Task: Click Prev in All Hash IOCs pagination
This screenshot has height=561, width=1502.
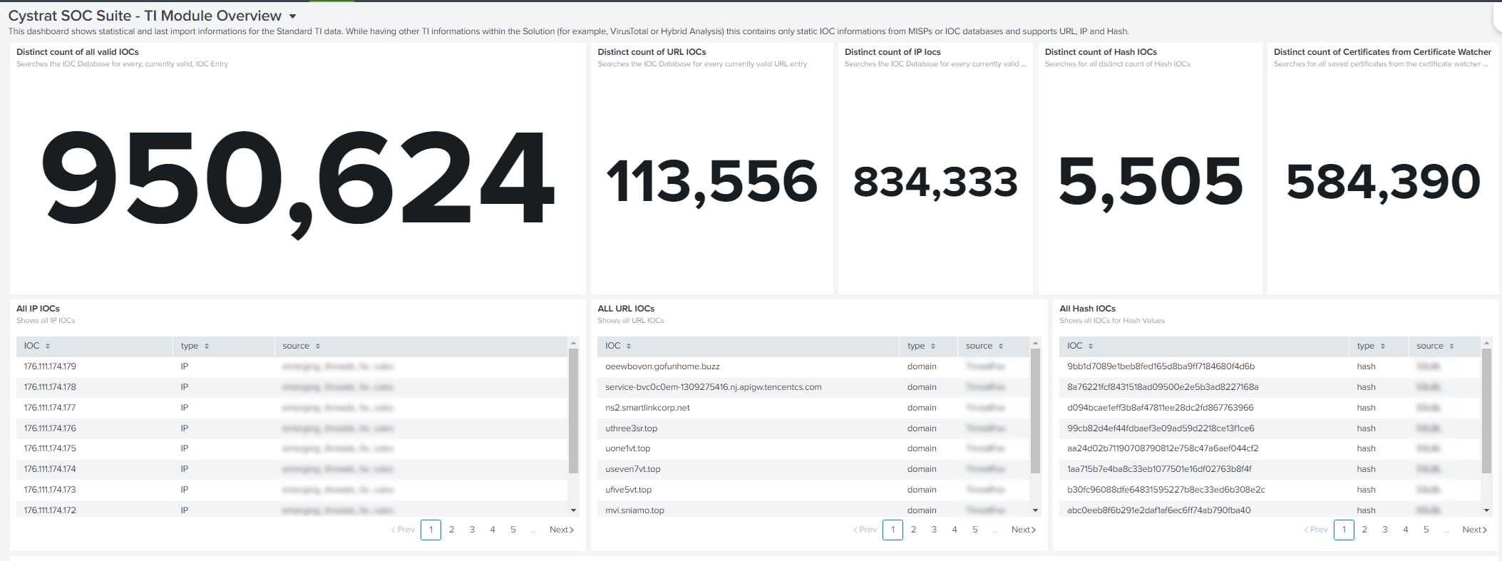Action: point(1316,530)
